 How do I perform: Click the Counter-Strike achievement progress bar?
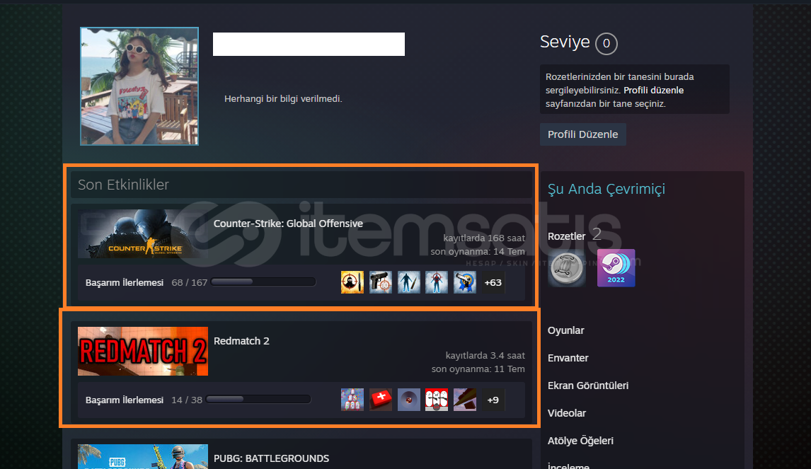pos(263,282)
